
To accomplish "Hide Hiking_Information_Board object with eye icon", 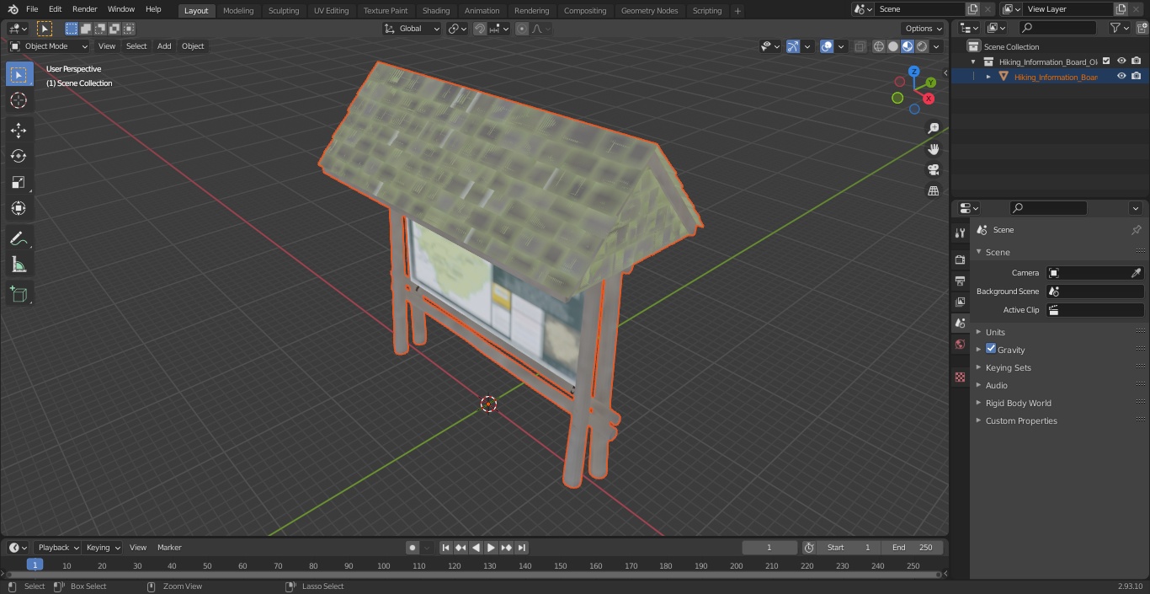I will [1121, 76].
